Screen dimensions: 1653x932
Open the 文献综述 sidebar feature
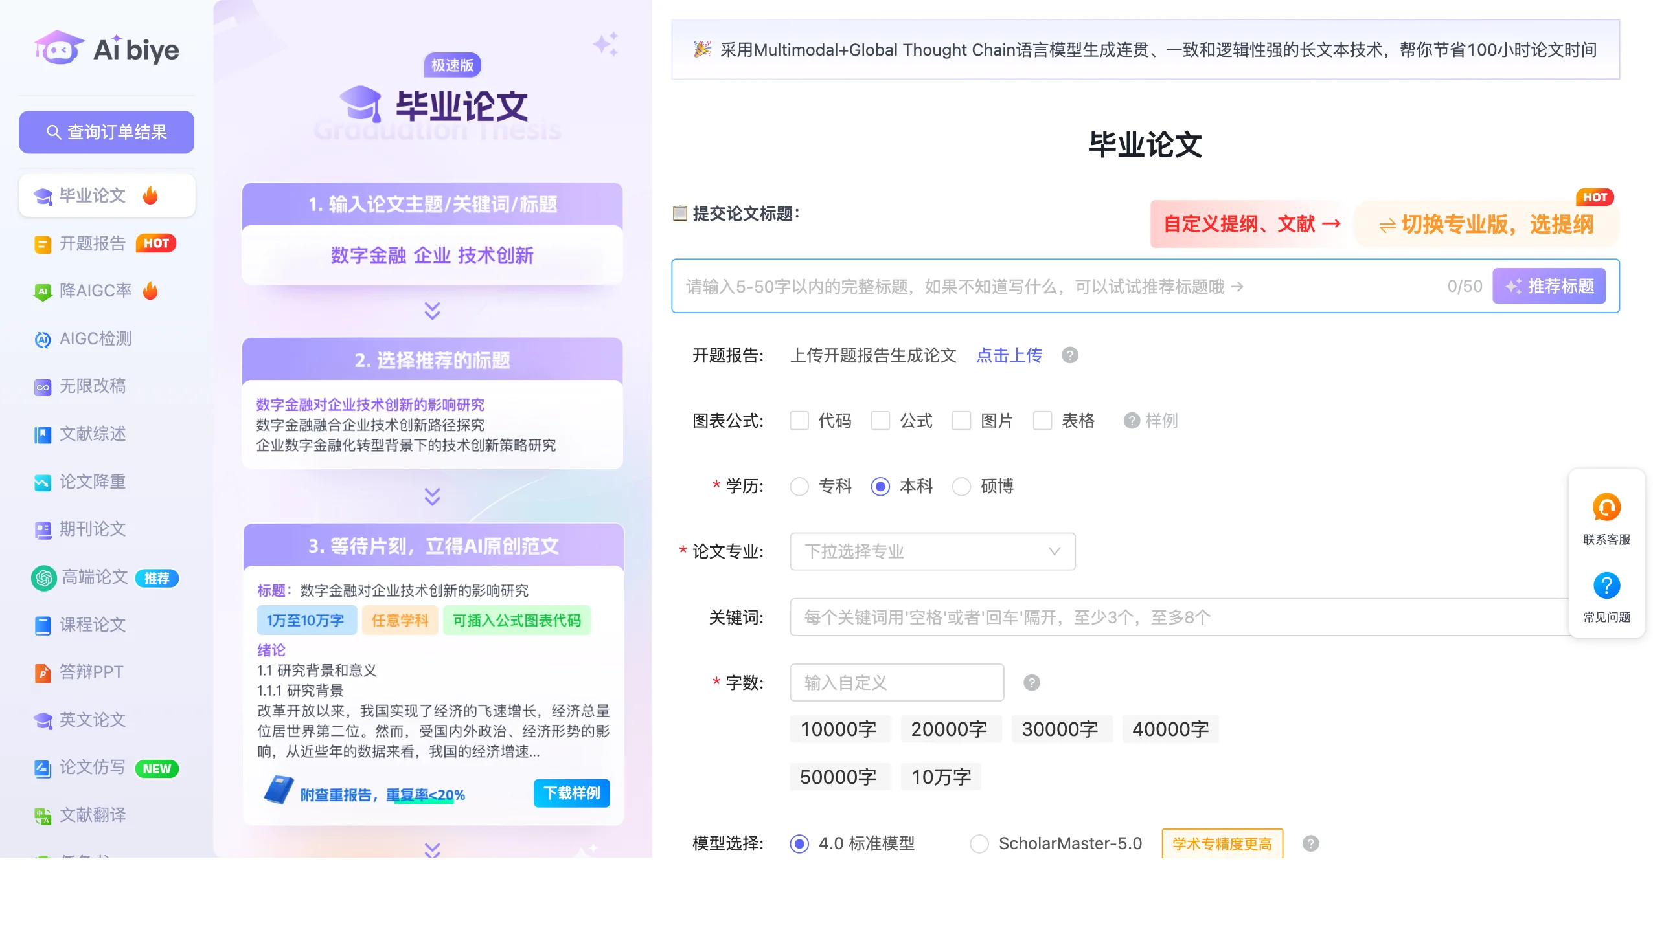click(93, 434)
